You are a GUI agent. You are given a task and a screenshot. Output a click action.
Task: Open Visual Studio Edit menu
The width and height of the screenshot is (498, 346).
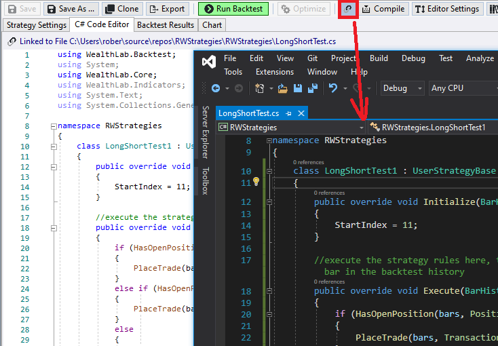pyautogui.click(x=256, y=58)
